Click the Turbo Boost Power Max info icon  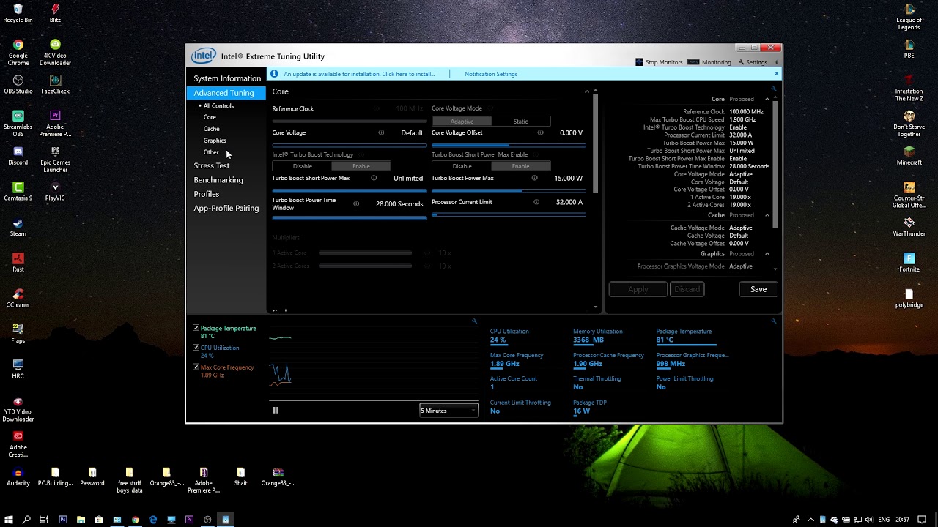(534, 178)
